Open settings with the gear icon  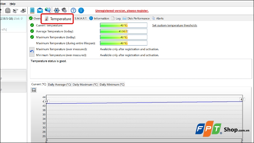57,10
